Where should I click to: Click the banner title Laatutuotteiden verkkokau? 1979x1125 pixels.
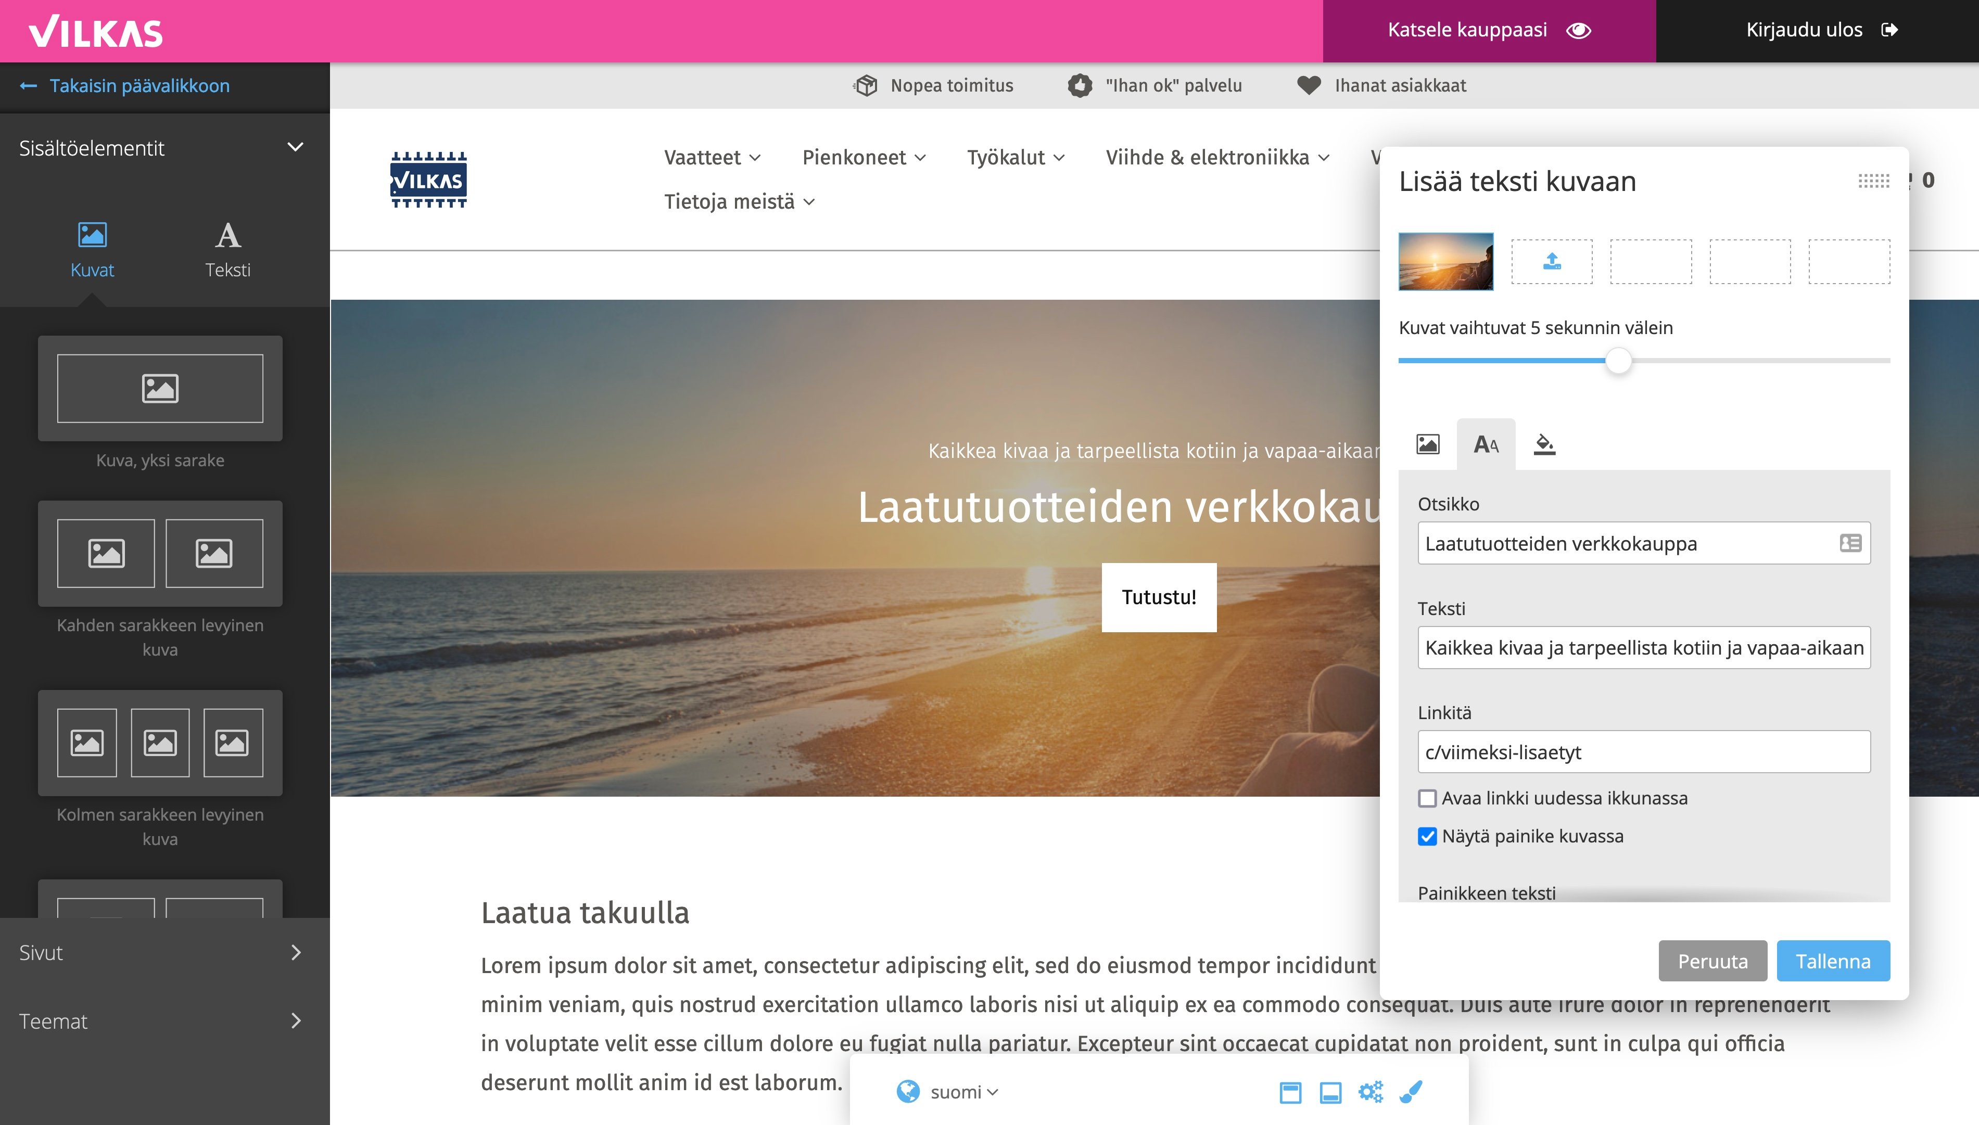click(x=1119, y=507)
